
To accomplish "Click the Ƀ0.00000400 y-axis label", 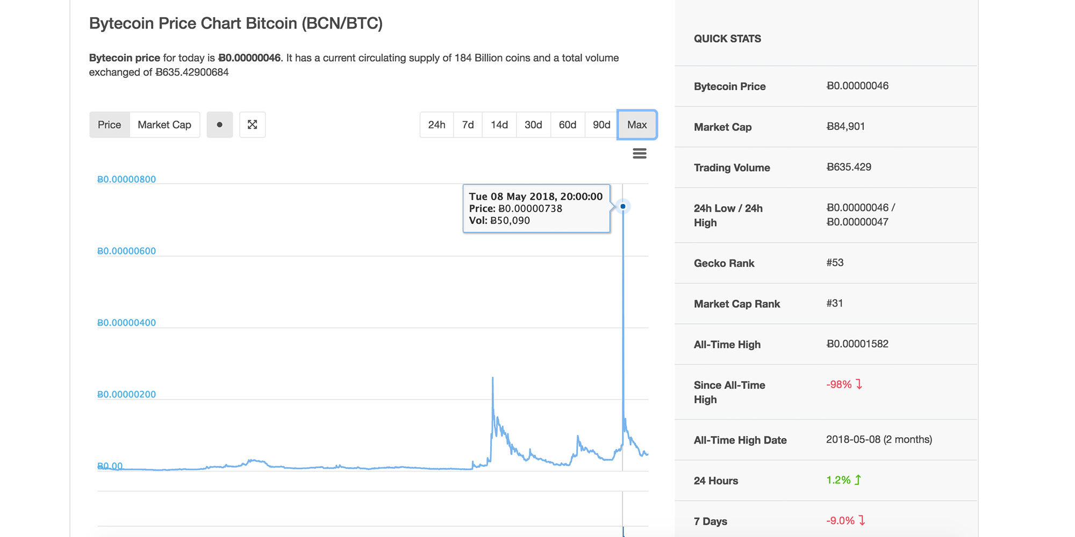I will 126,323.
